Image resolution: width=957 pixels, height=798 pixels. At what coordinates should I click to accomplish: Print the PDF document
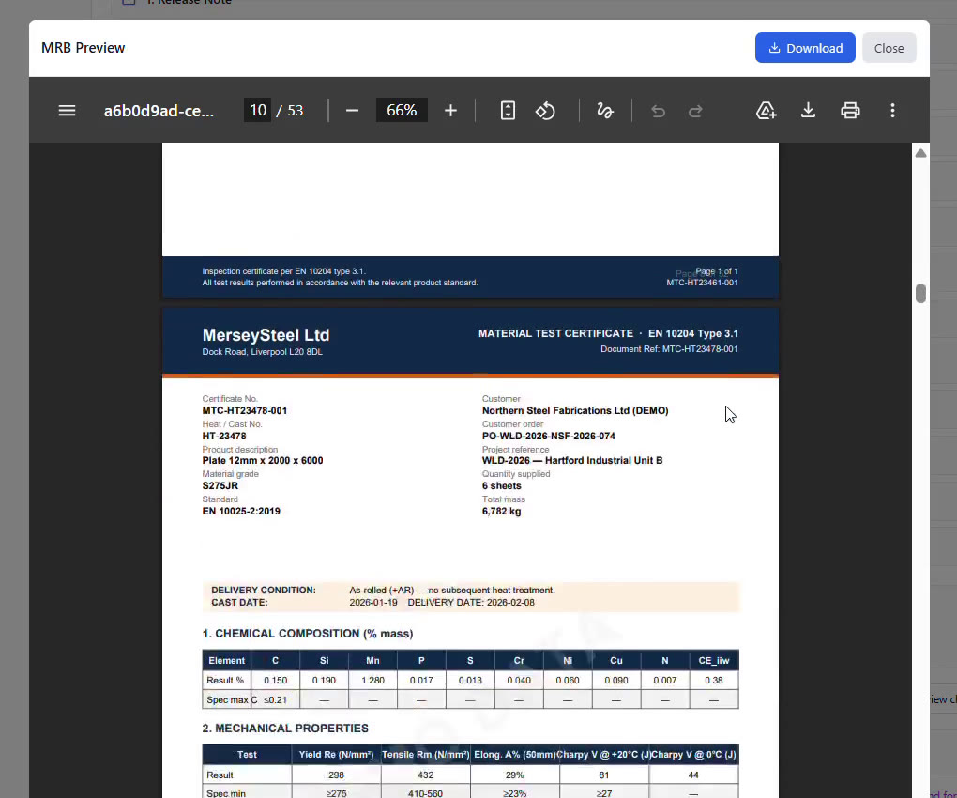(850, 111)
